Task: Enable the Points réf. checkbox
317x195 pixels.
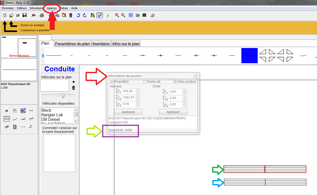Action: (144, 82)
